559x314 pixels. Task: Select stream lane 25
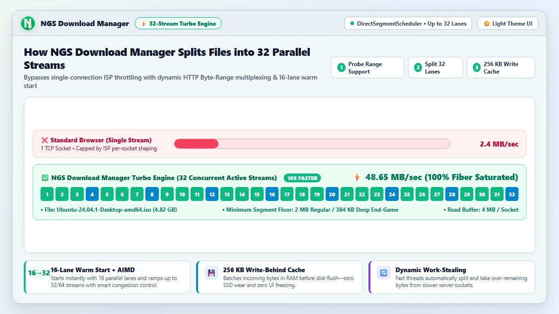click(x=407, y=194)
